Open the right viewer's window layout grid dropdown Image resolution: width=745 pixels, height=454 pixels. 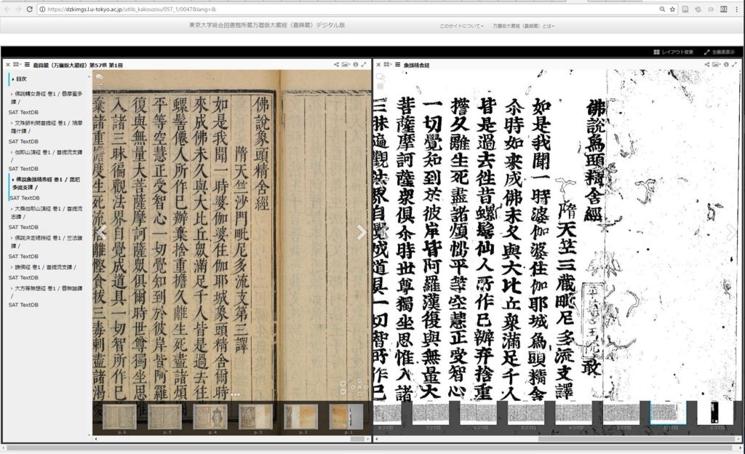tap(387, 65)
